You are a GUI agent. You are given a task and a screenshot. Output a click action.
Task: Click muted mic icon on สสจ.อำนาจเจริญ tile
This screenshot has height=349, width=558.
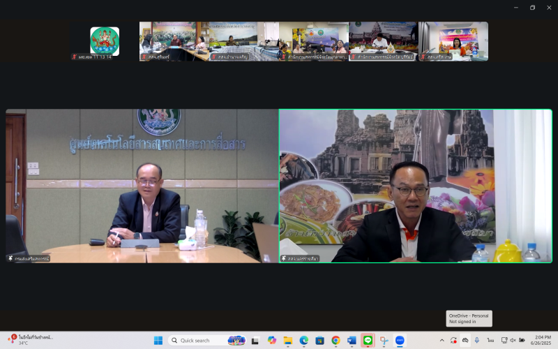(x=214, y=57)
